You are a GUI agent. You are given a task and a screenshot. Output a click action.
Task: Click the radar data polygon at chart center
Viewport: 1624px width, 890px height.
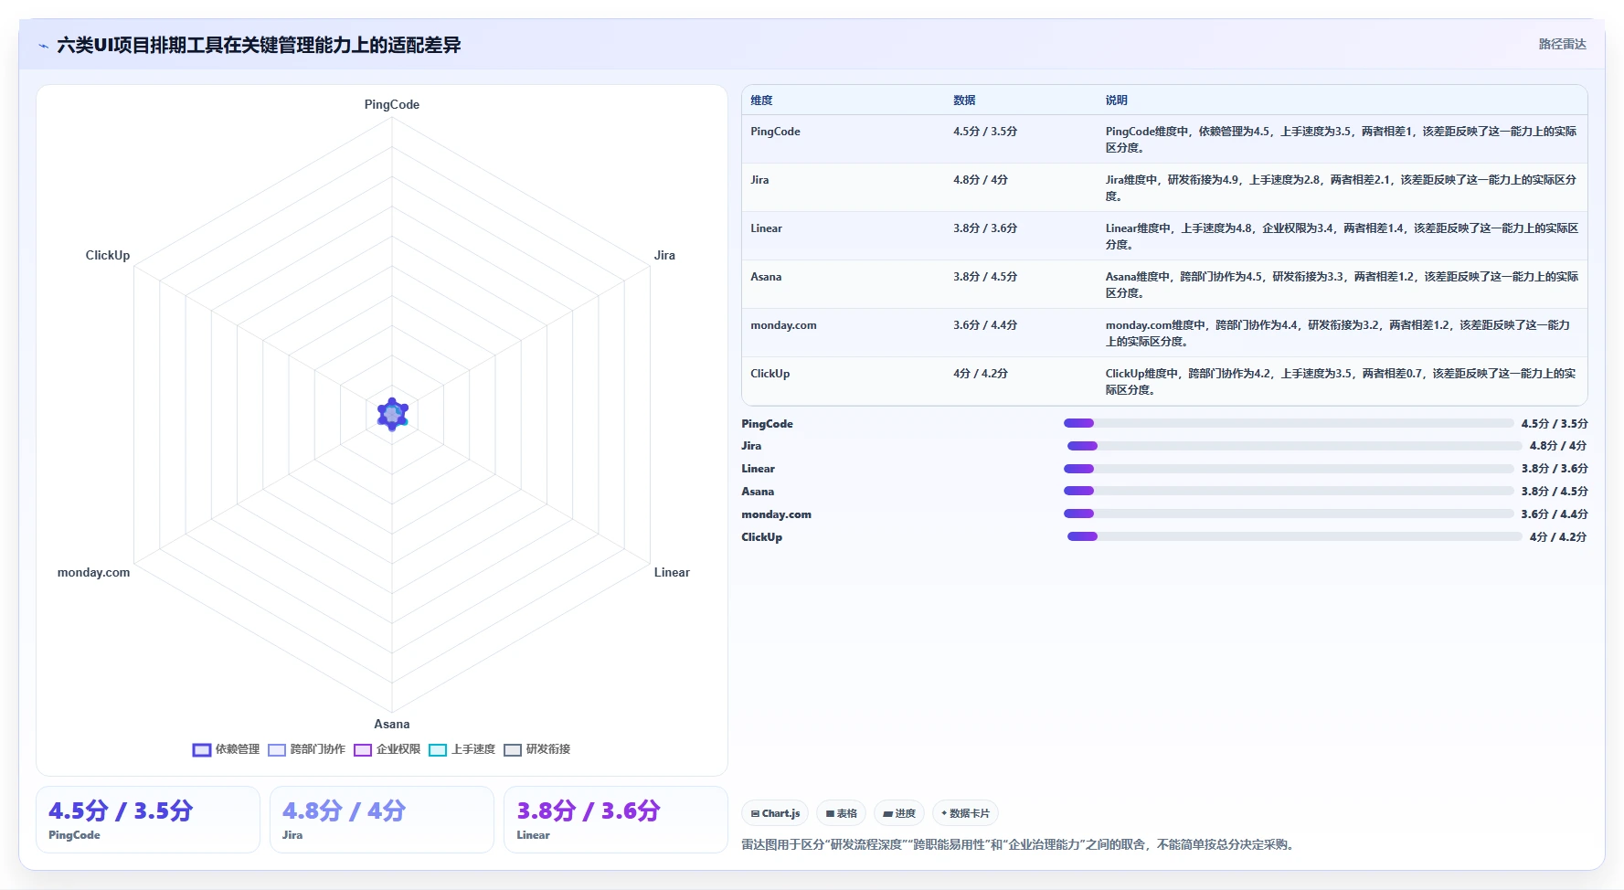(x=392, y=415)
